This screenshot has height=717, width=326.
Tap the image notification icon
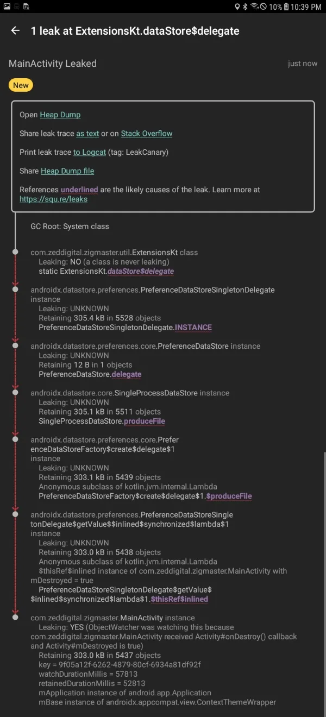[x=7, y=7]
